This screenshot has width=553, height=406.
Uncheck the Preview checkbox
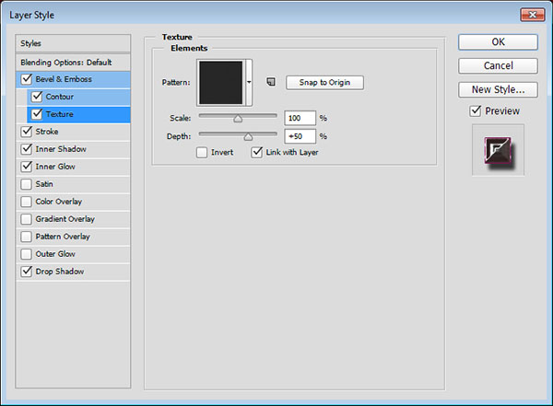click(x=475, y=111)
